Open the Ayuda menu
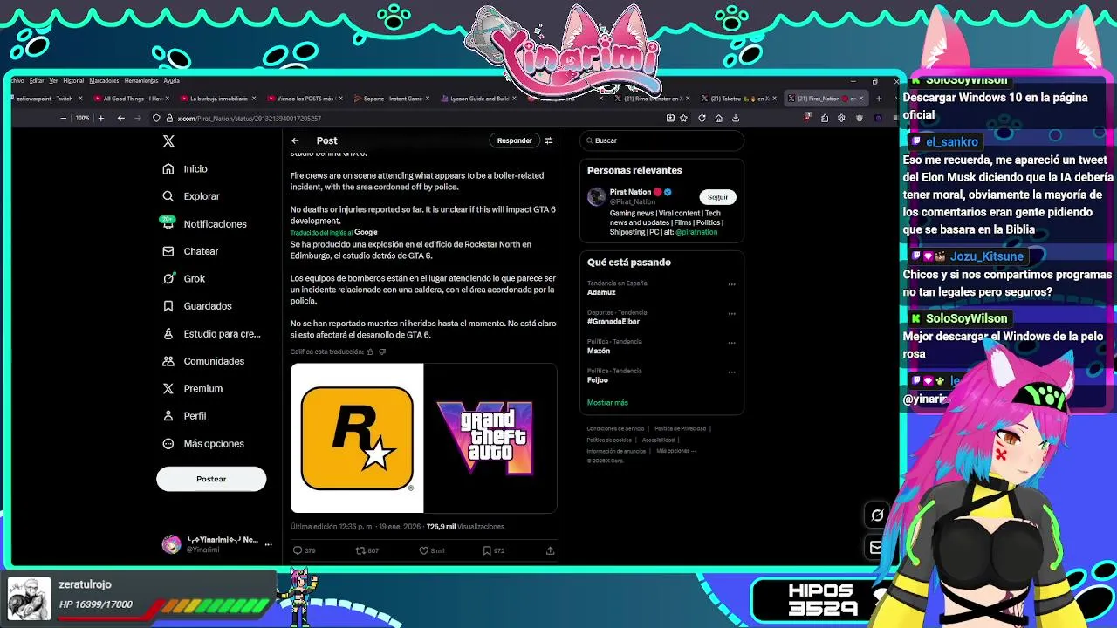1117x628 pixels. click(x=172, y=81)
